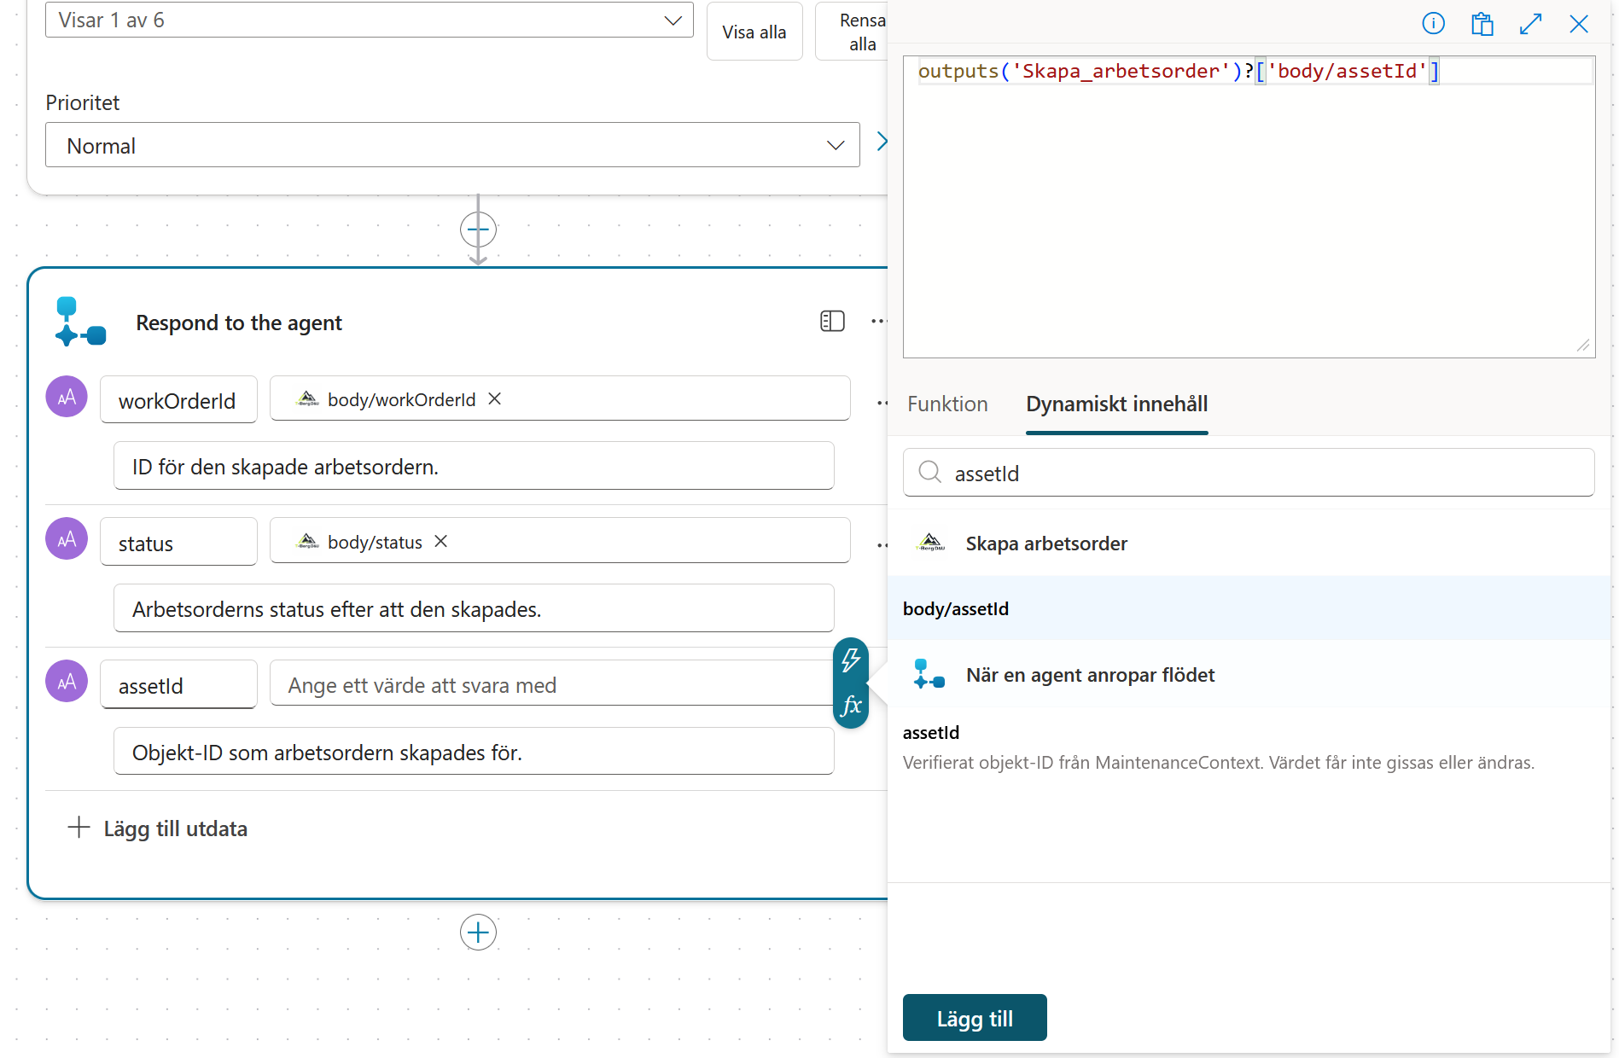Close the expression editor panel
The height and width of the screenshot is (1058, 1619).
click(x=1579, y=24)
